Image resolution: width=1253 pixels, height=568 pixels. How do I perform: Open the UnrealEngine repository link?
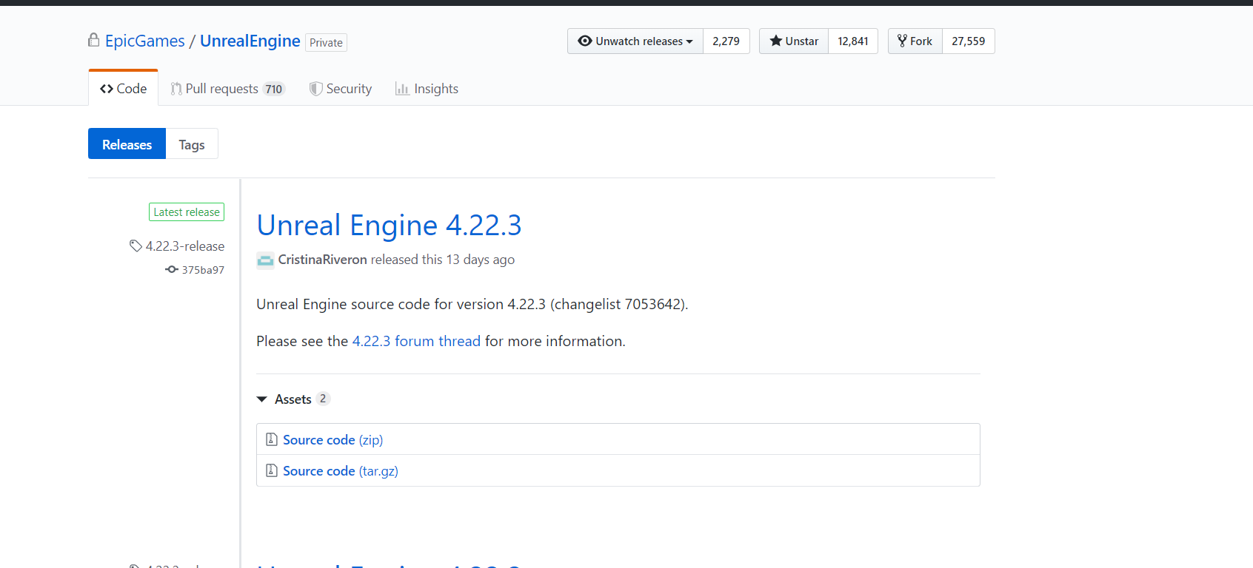(x=250, y=41)
